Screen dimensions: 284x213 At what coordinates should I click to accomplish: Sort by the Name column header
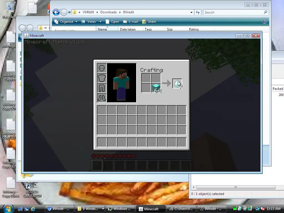click(x=107, y=29)
